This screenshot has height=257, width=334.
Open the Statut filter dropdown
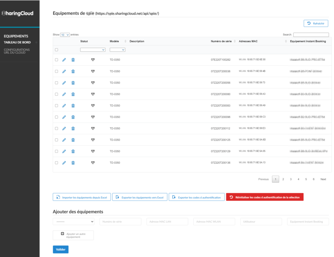point(93,50)
